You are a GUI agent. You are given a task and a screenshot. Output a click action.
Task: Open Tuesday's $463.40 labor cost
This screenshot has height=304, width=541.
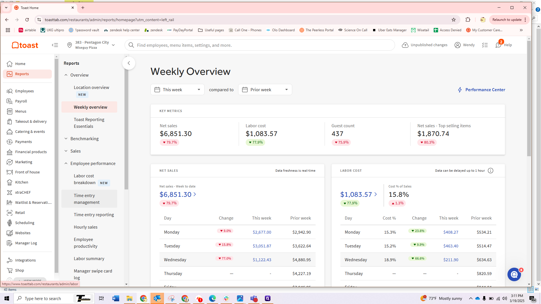(x=451, y=246)
